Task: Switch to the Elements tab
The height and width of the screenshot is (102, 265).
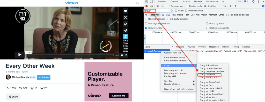Action: [162, 2]
